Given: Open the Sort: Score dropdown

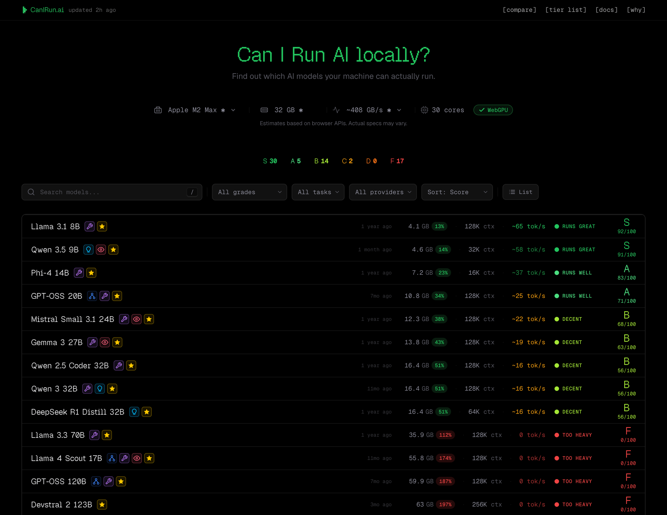Looking at the screenshot, I should pos(457,192).
